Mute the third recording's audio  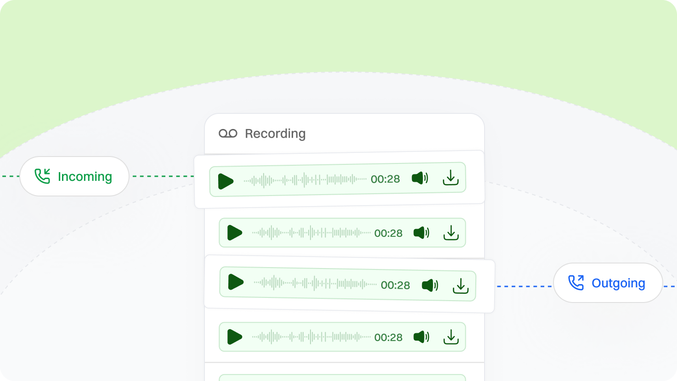430,286
